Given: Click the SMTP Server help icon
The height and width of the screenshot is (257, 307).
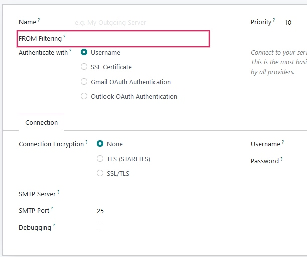Looking at the screenshot, I should (58, 192).
